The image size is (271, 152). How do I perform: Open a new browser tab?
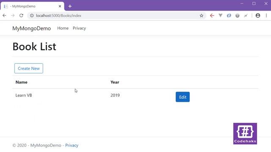(70, 6)
